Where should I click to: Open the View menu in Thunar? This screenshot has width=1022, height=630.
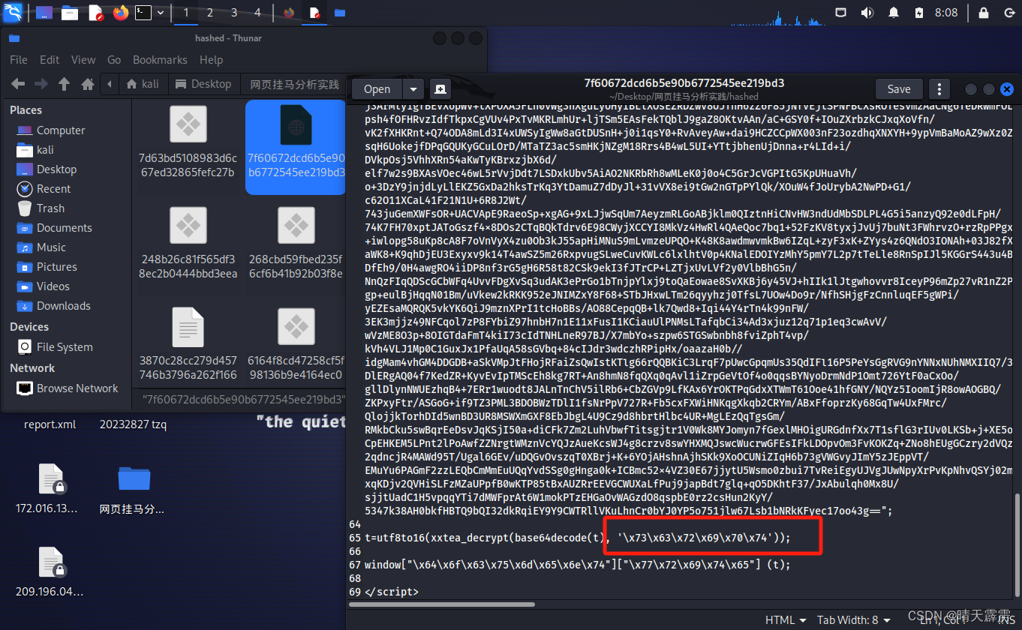pyautogui.click(x=83, y=60)
